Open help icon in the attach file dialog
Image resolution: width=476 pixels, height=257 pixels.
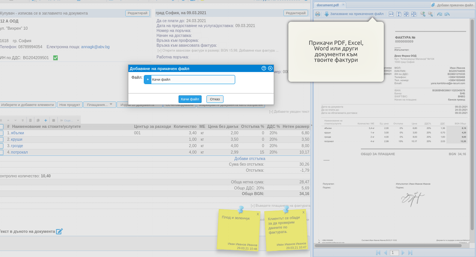[264, 68]
